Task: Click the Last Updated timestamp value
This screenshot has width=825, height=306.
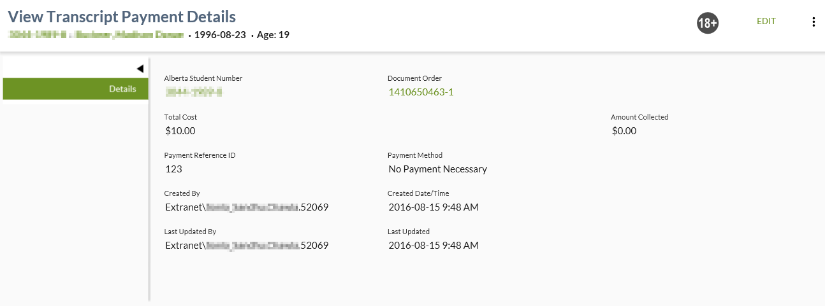Action: coord(433,246)
